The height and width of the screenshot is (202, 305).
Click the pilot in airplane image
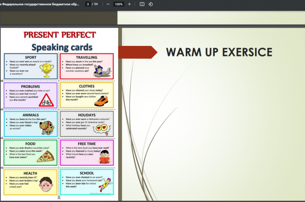[102, 71]
